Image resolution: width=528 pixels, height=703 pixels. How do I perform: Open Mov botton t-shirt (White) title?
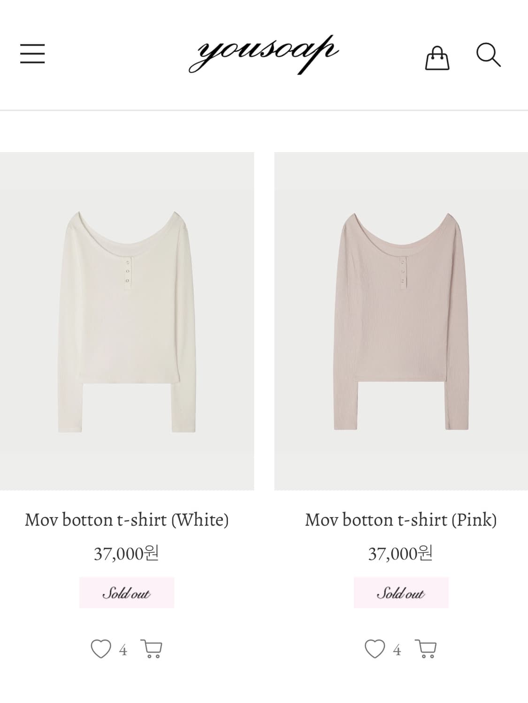tap(127, 520)
